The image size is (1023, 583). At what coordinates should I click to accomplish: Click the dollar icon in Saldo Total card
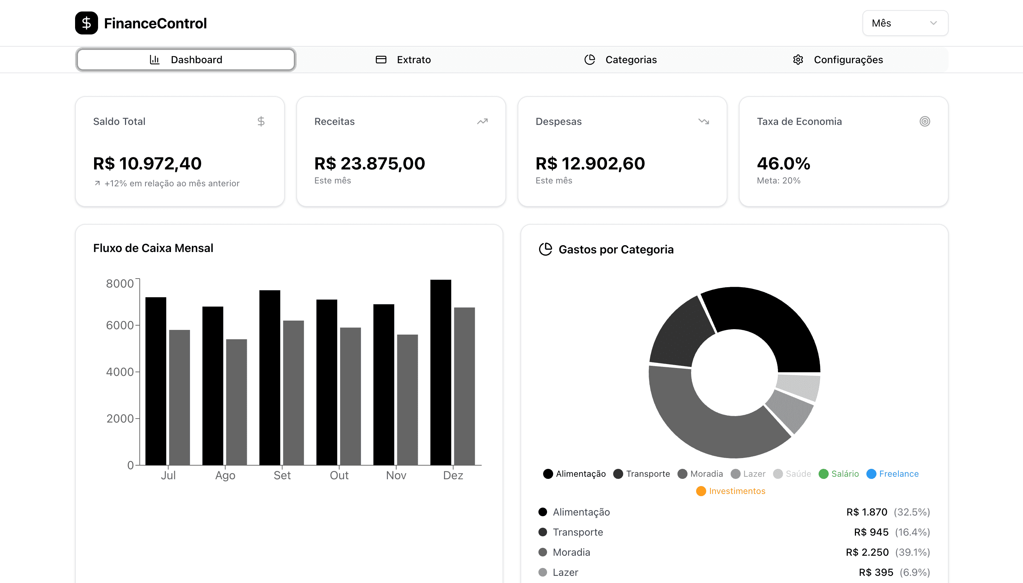(x=261, y=121)
